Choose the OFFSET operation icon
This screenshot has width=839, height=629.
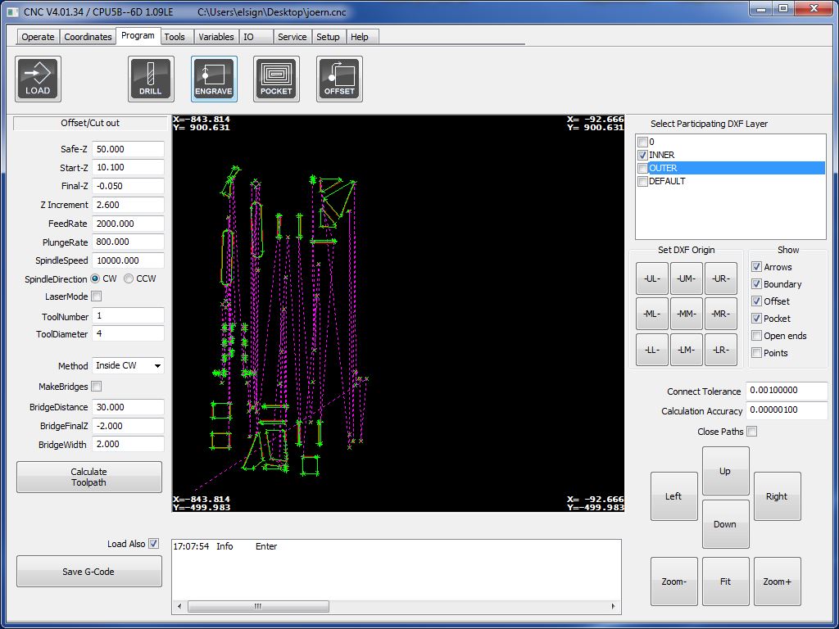point(339,79)
